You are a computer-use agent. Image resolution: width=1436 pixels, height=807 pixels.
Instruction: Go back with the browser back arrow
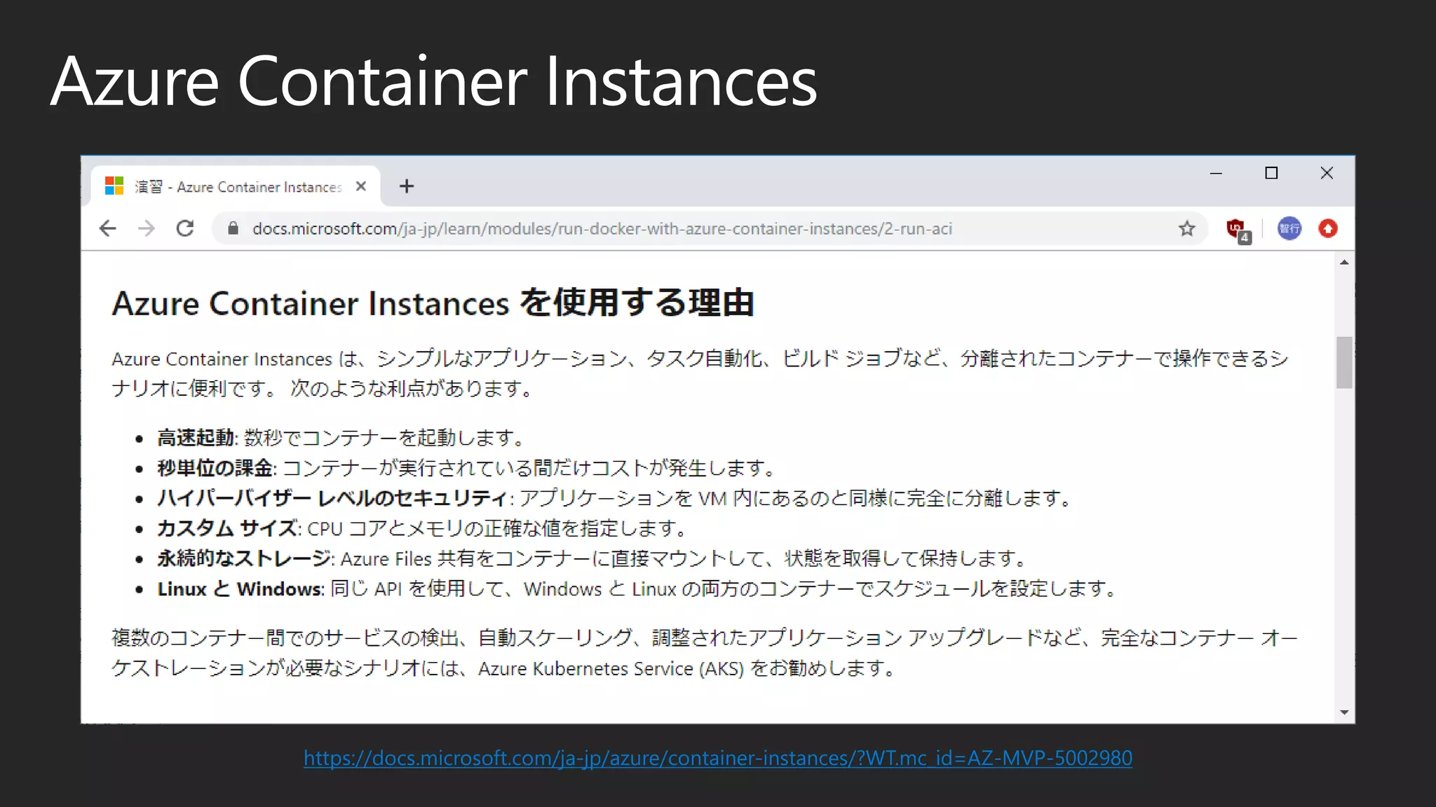[107, 228]
